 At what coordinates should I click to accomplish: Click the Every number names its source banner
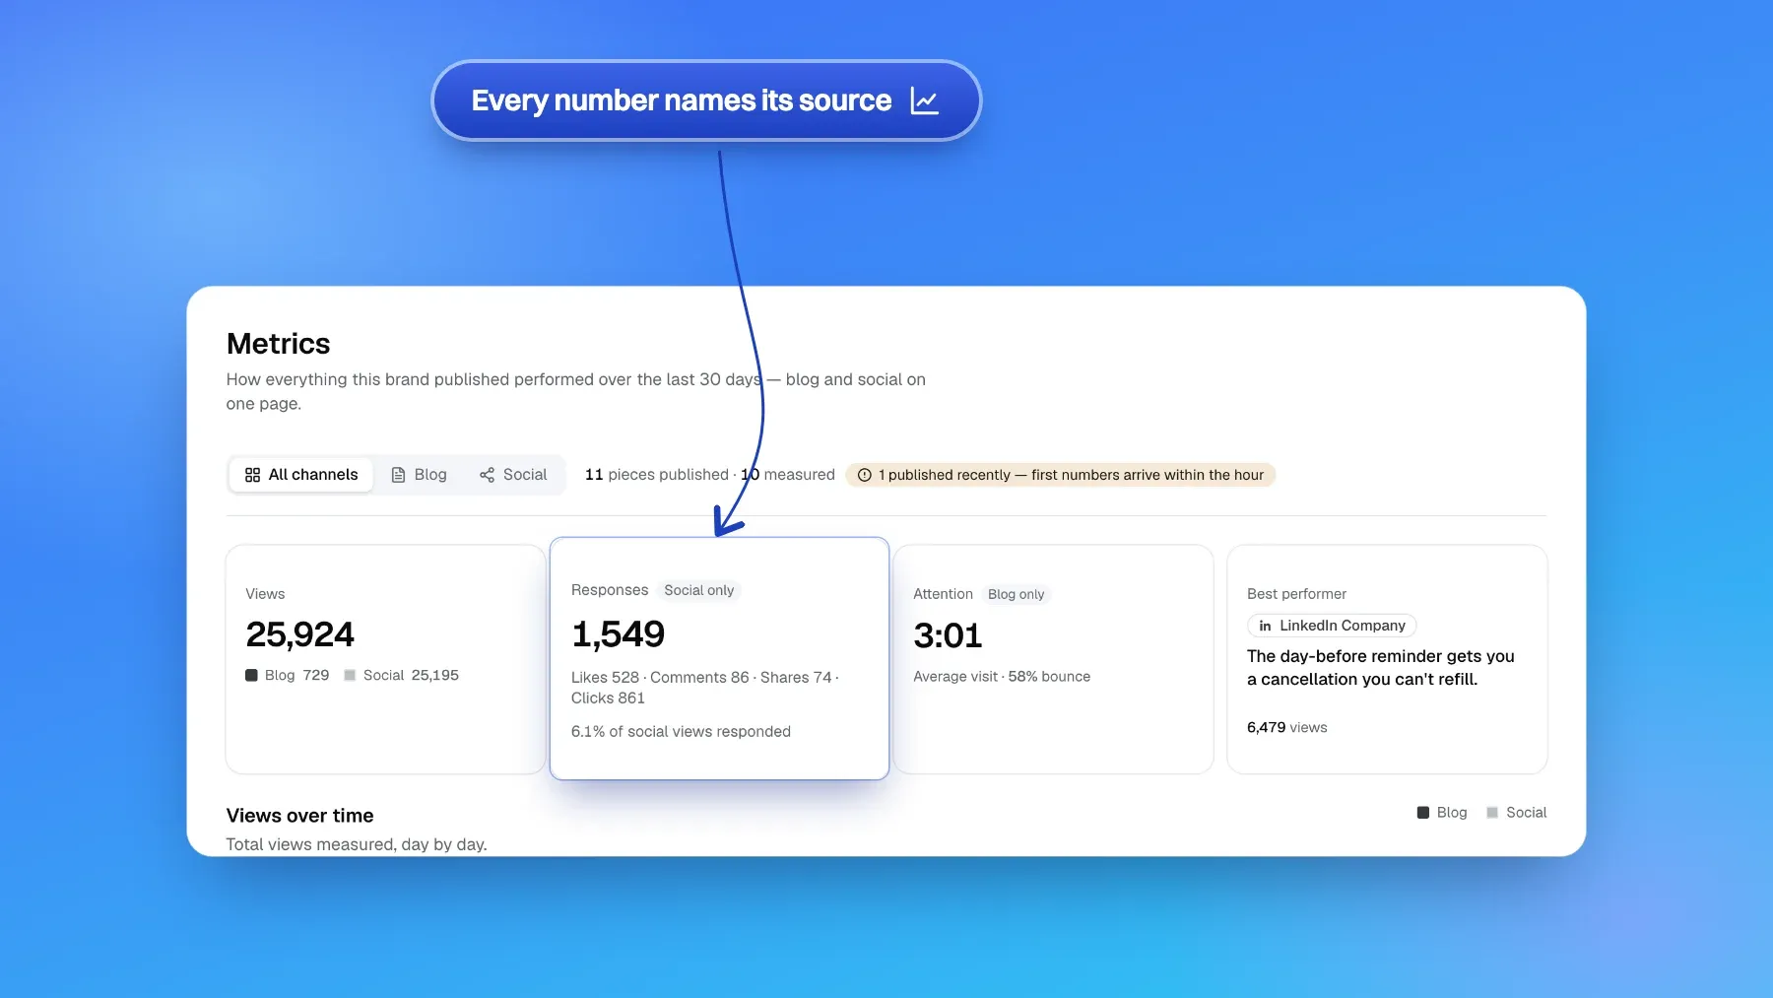tap(706, 100)
